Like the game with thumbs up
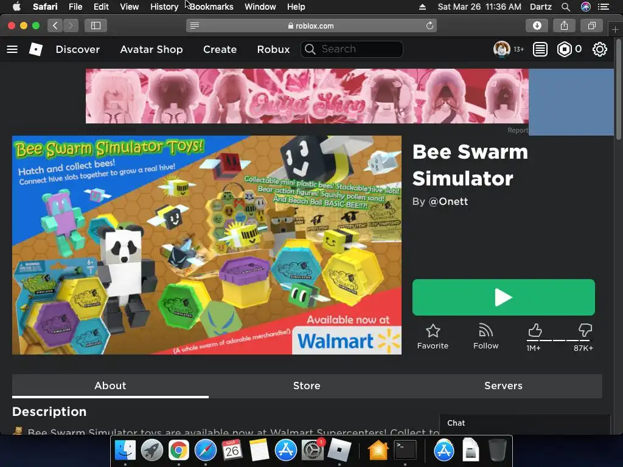 click(535, 330)
